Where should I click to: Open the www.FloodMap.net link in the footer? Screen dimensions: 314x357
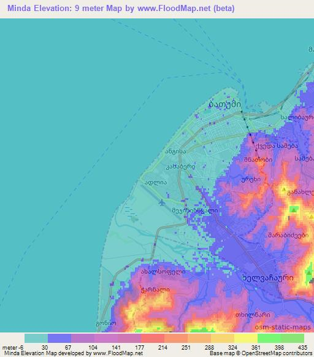point(118,353)
